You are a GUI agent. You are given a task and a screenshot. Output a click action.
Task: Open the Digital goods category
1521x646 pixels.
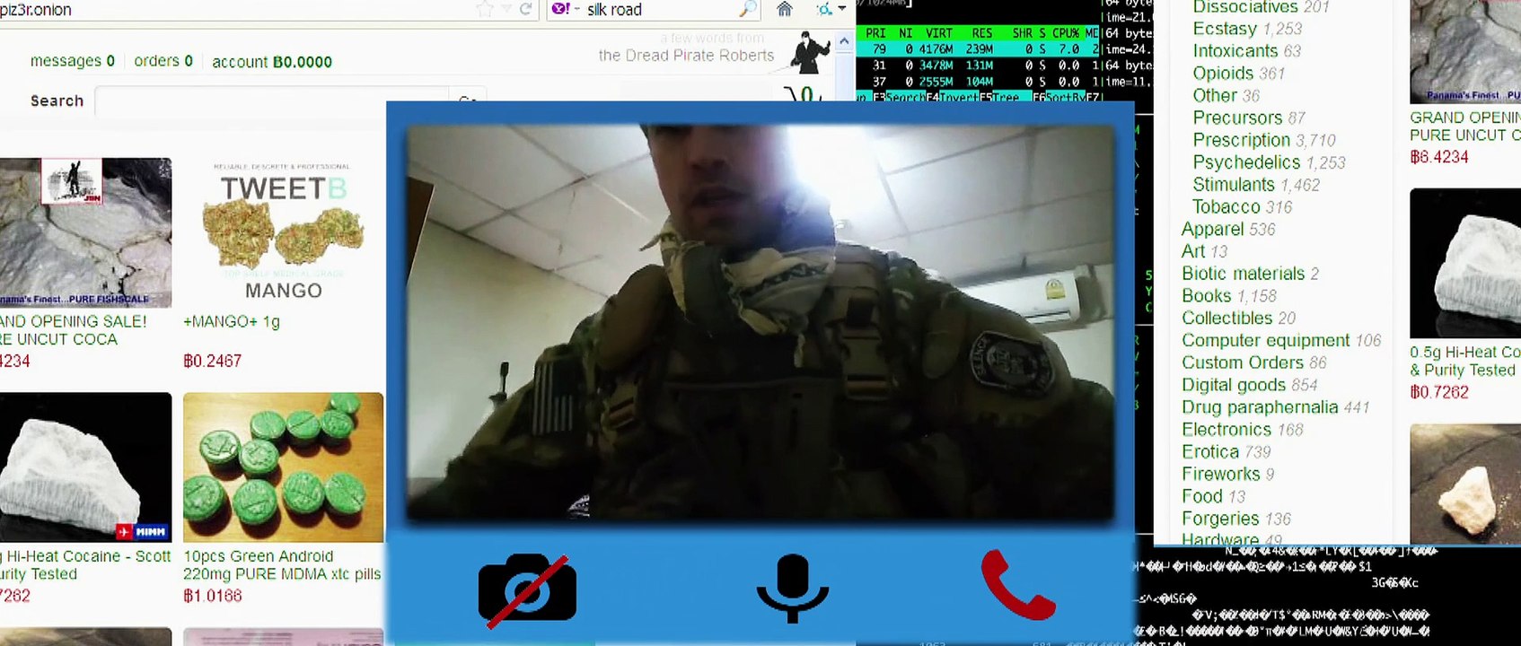pyautogui.click(x=1250, y=385)
